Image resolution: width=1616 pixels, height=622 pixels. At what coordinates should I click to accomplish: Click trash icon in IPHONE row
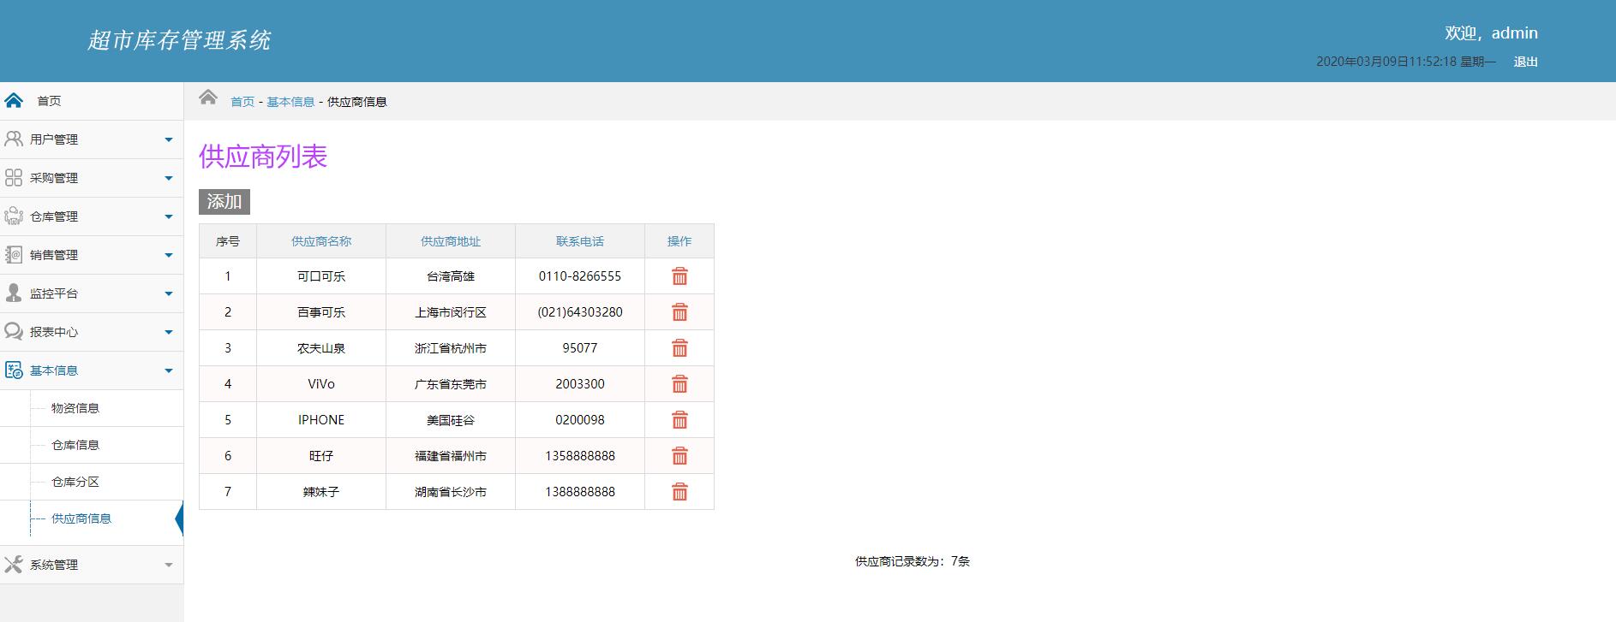679,420
